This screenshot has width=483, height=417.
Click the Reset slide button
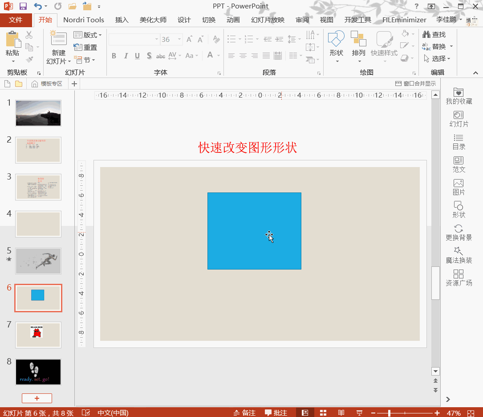tap(85, 47)
